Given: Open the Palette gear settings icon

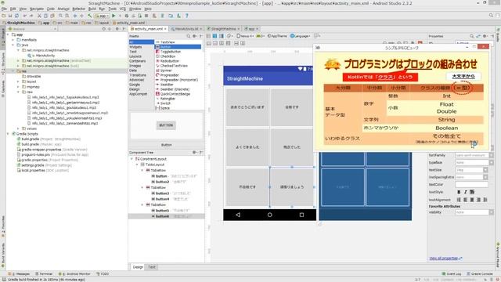Looking at the screenshot, I should tap(194, 36).
